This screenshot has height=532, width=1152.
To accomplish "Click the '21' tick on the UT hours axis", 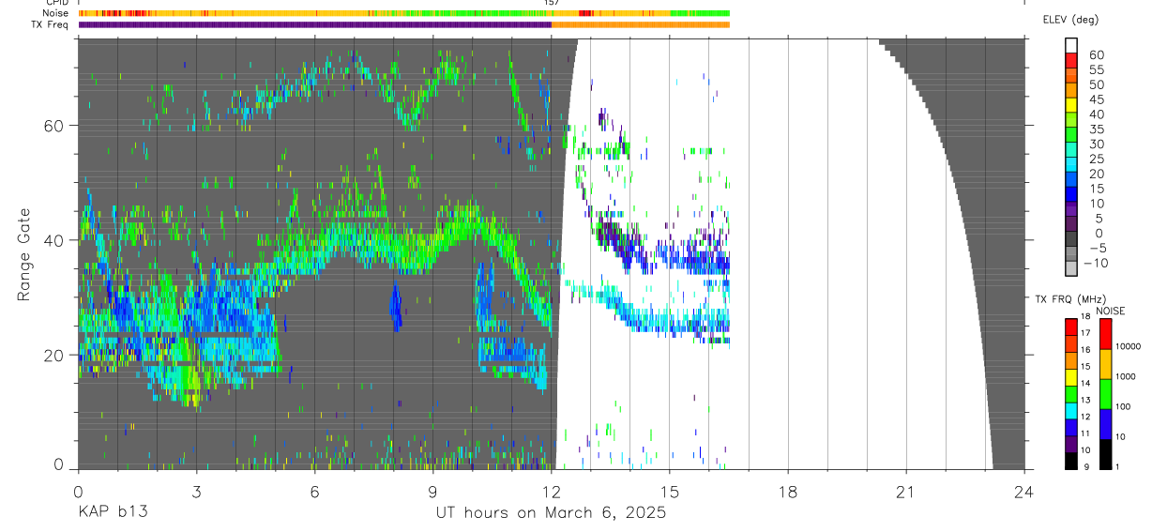I will pyautogui.click(x=905, y=491).
